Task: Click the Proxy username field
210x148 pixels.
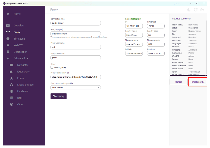Action: (75, 47)
